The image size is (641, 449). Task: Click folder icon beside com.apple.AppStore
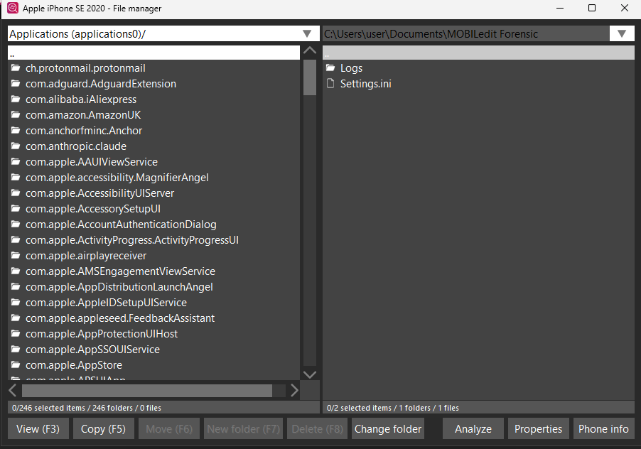click(16, 365)
